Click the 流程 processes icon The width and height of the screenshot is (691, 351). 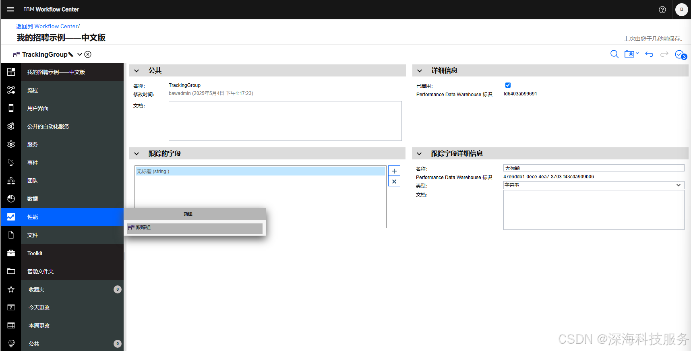coord(11,90)
